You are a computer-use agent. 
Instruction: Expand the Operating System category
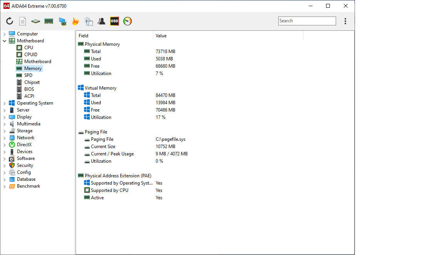(4, 103)
